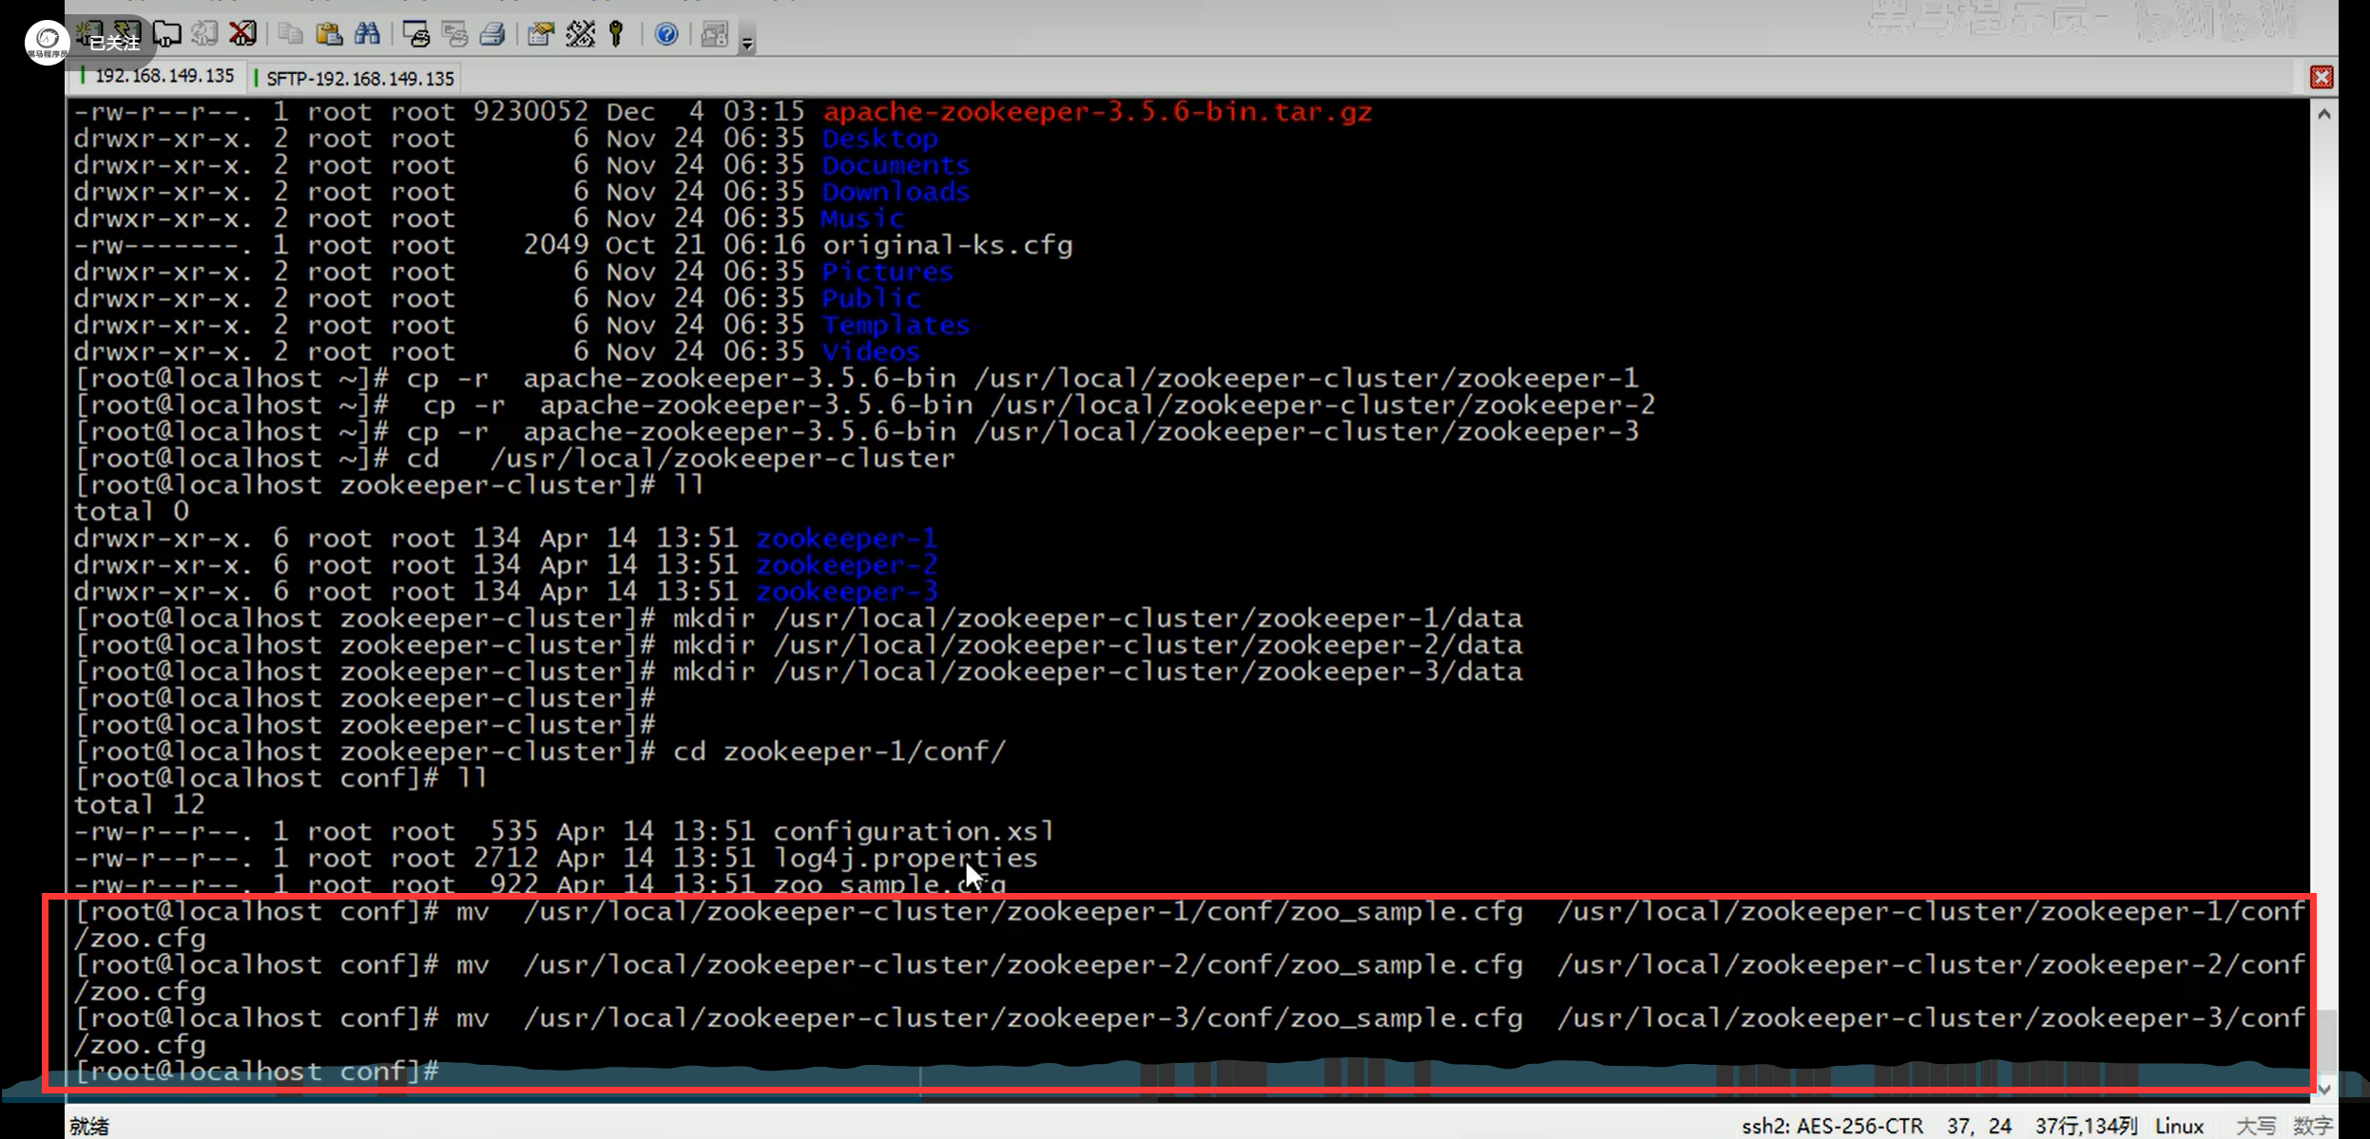Viewport: 2370px width, 1139px height.
Task: Open Help via blue question mark
Action: [x=666, y=34]
